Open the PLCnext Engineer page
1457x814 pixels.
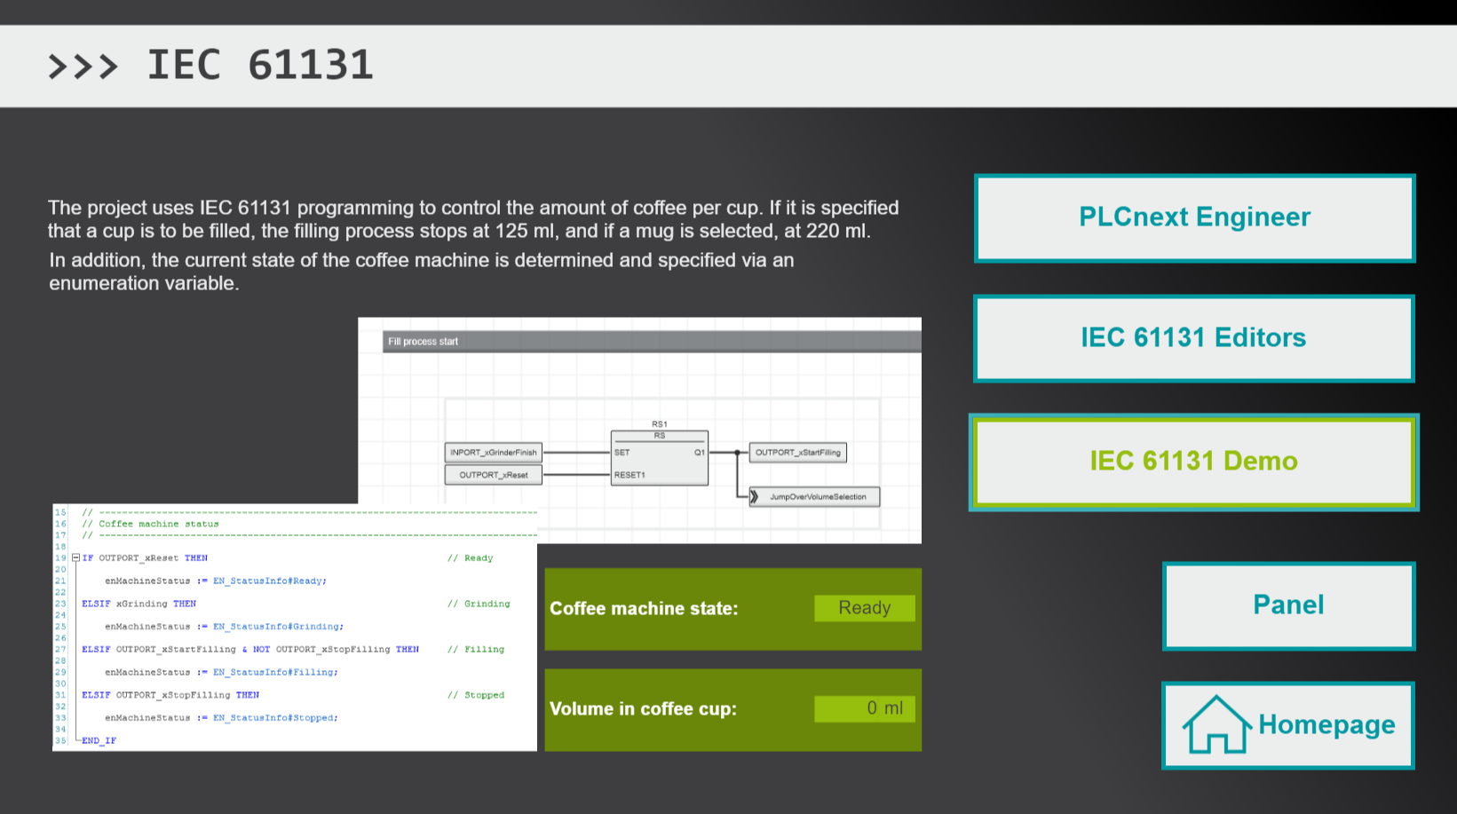[x=1194, y=218]
